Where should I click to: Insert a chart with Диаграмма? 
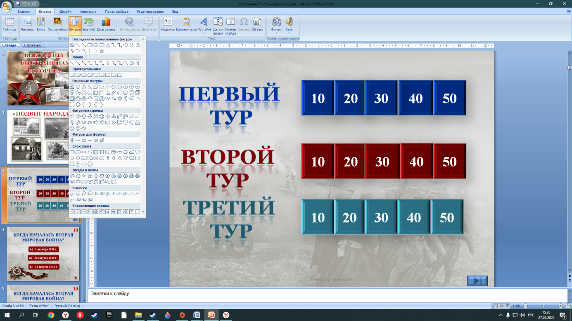[106, 24]
